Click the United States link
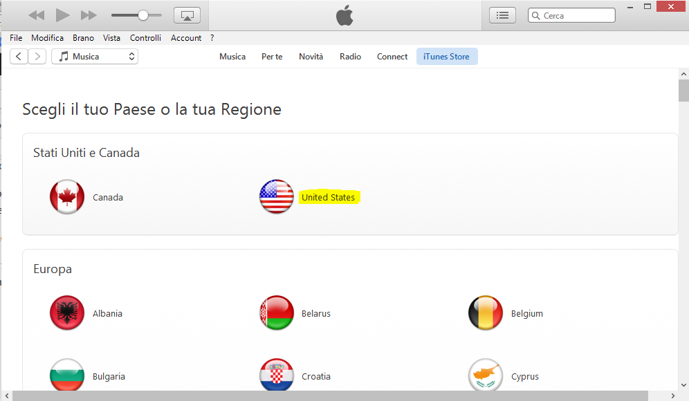Screen dimensions: 689x401 pyautogui.click(x=328, y=198)
